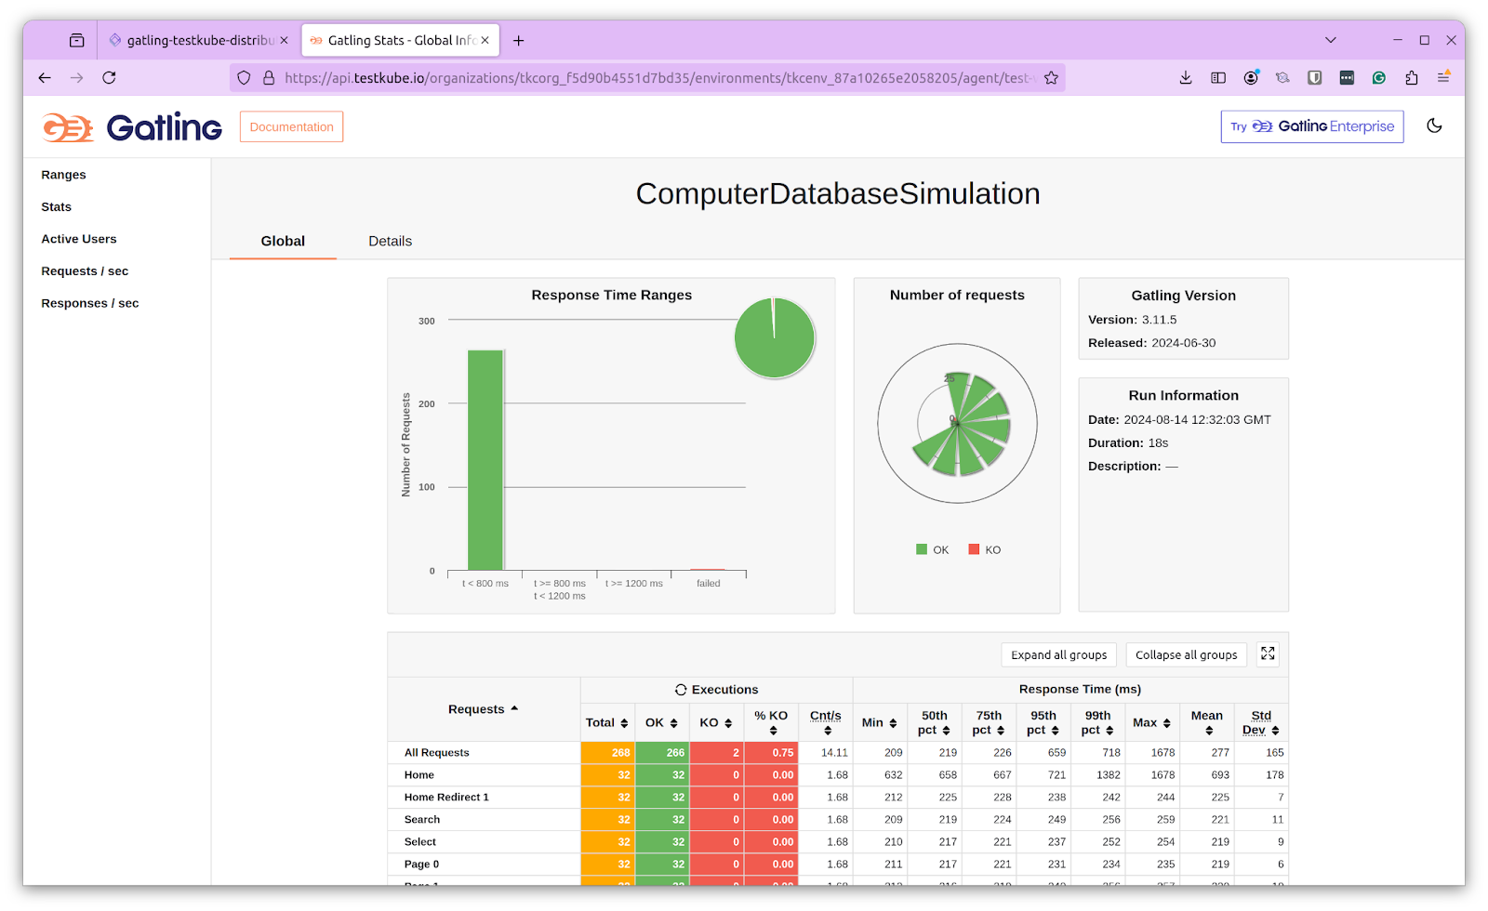Close the Gatling Stats browser tab
Viewport: 1488px width, 911px height.
(x=485, y=40)
